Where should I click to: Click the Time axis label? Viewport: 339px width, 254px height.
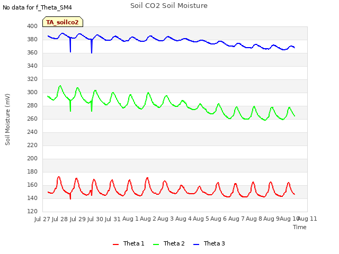point(300,227)
